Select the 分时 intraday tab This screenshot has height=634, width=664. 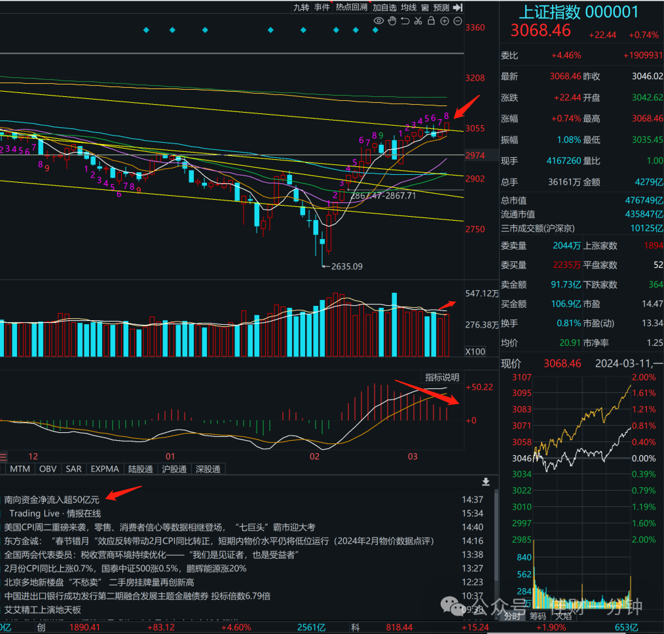(x=512, y=616)
